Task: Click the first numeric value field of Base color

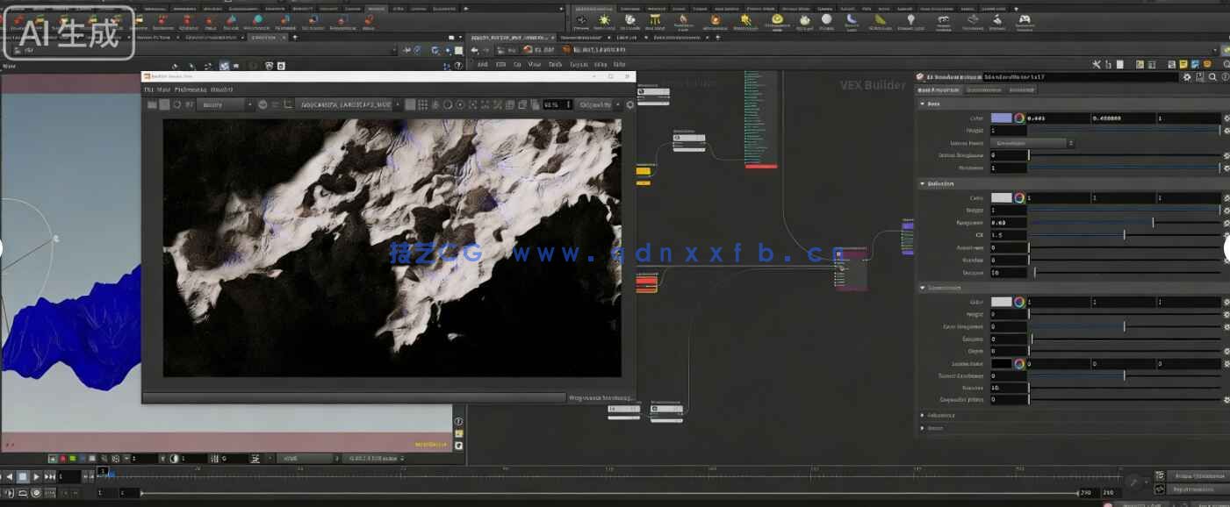Action: click(x=1057, y=118)
